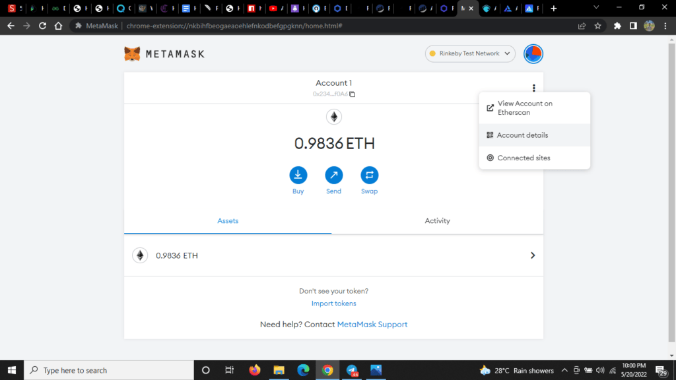Open the tab search dropdown arrow

(x=596, y=7)
